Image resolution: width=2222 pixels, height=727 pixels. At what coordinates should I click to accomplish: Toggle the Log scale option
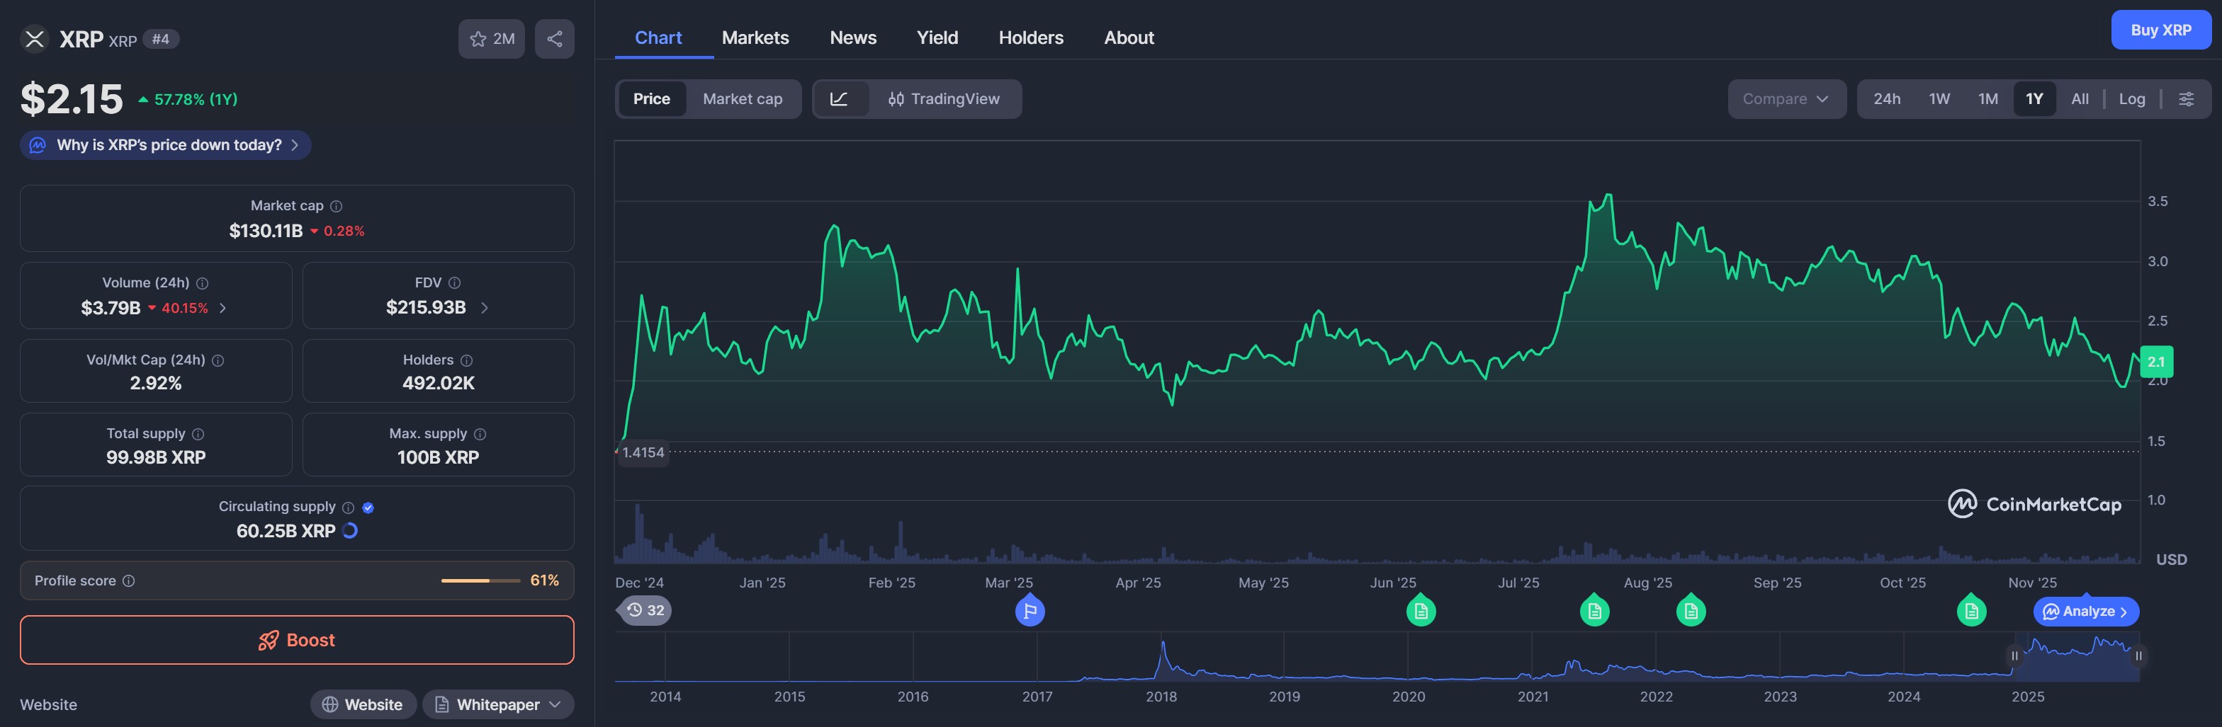coord(2131,99)
